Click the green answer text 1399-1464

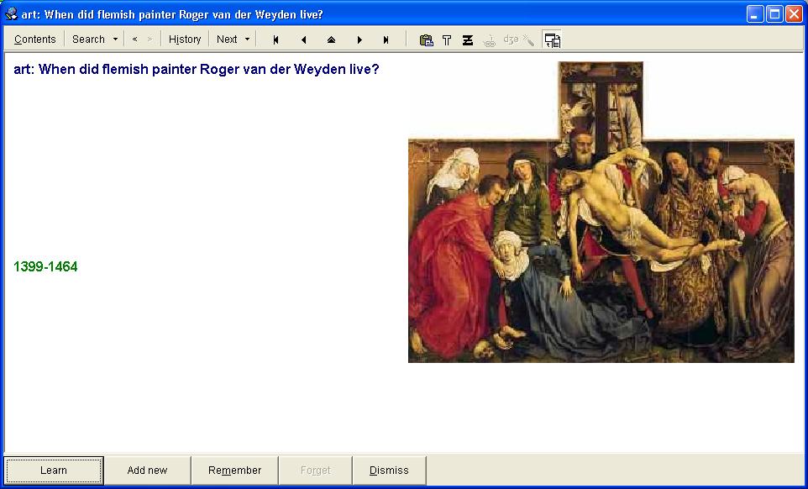(45, 267)
